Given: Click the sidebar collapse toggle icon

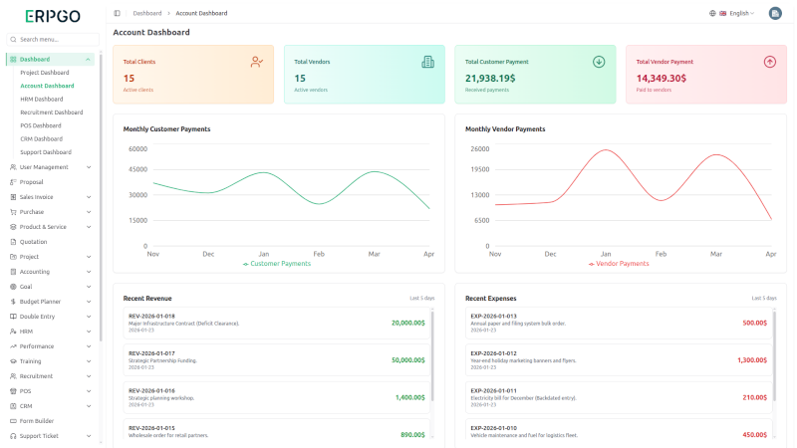Looking at the screenshot, I should tap(117, 13).
